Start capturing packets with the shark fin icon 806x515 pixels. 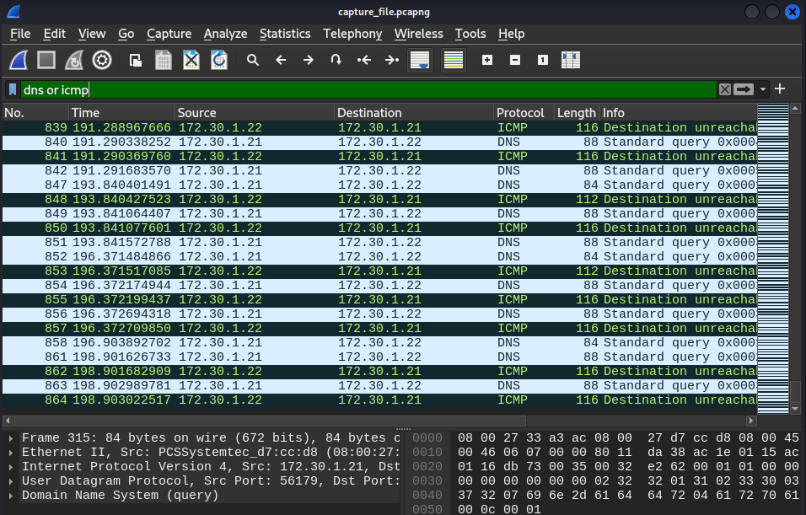tap(19, 60)
